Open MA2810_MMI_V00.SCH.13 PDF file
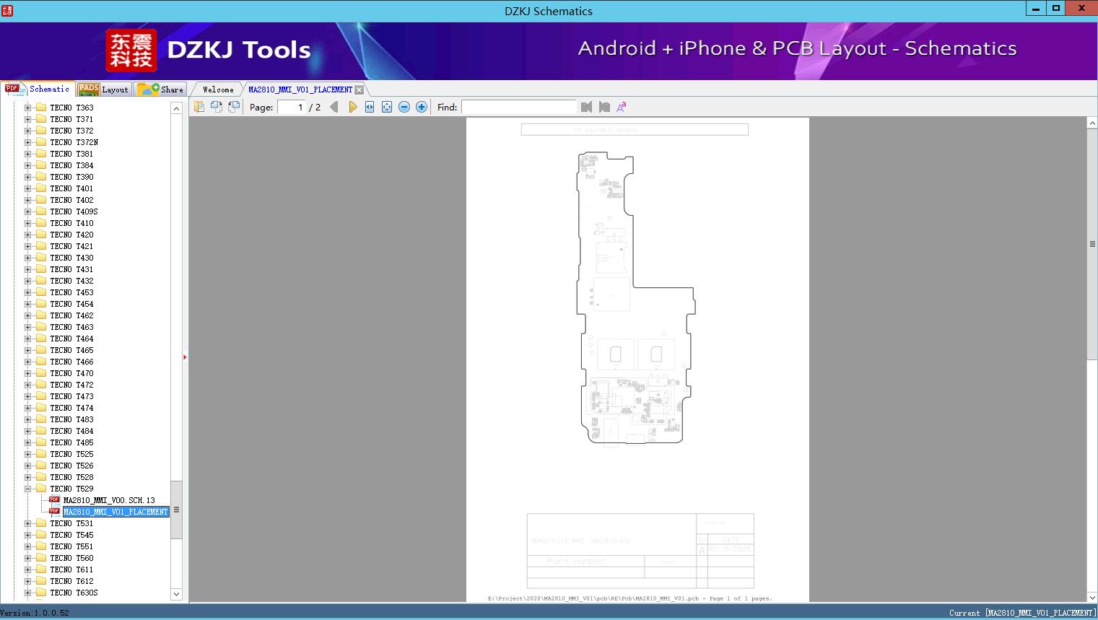 click(109, 500)
